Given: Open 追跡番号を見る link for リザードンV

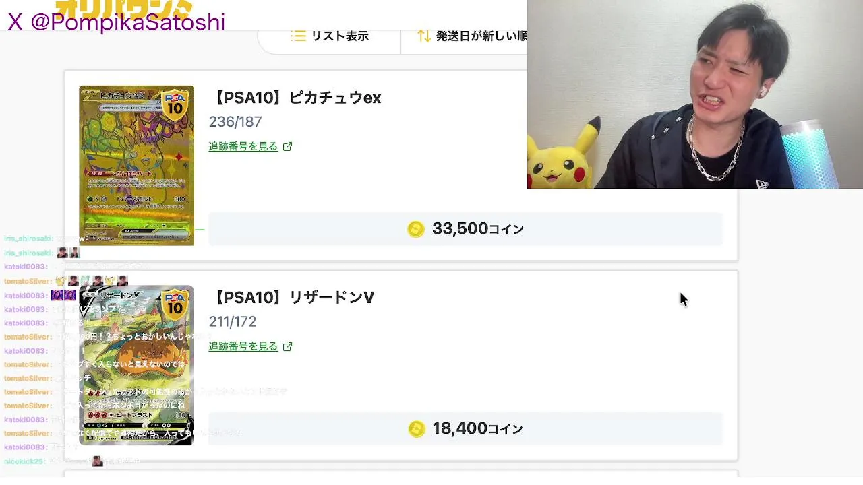Looking at the screenshot, I should pos(243,346).
